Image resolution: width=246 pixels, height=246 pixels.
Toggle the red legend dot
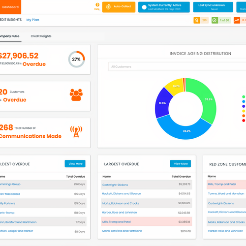pyautogui.click(x=244, y=121)
